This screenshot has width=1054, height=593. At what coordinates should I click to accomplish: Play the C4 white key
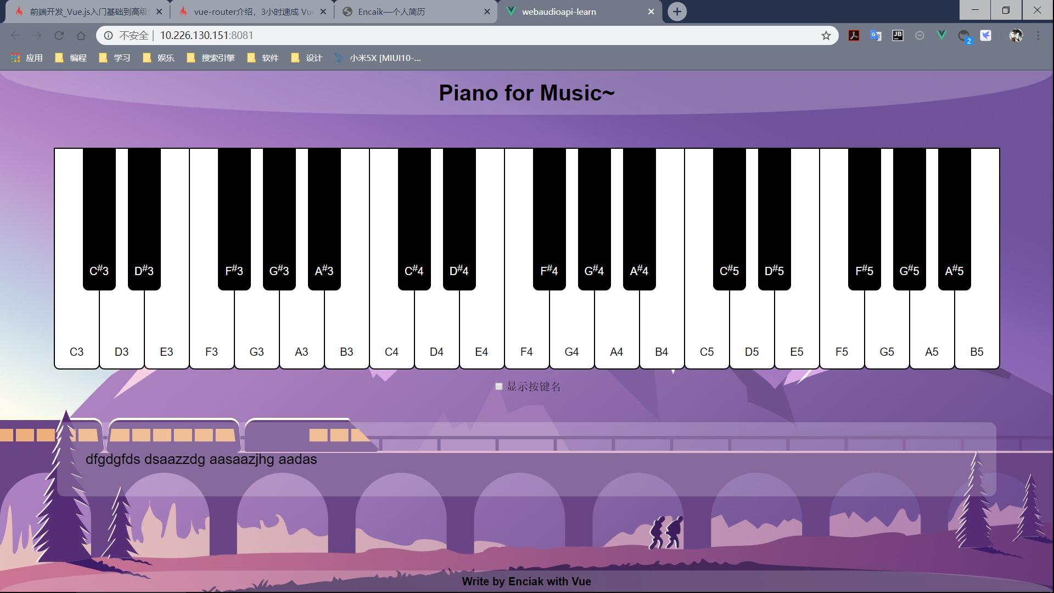point(391,329)
